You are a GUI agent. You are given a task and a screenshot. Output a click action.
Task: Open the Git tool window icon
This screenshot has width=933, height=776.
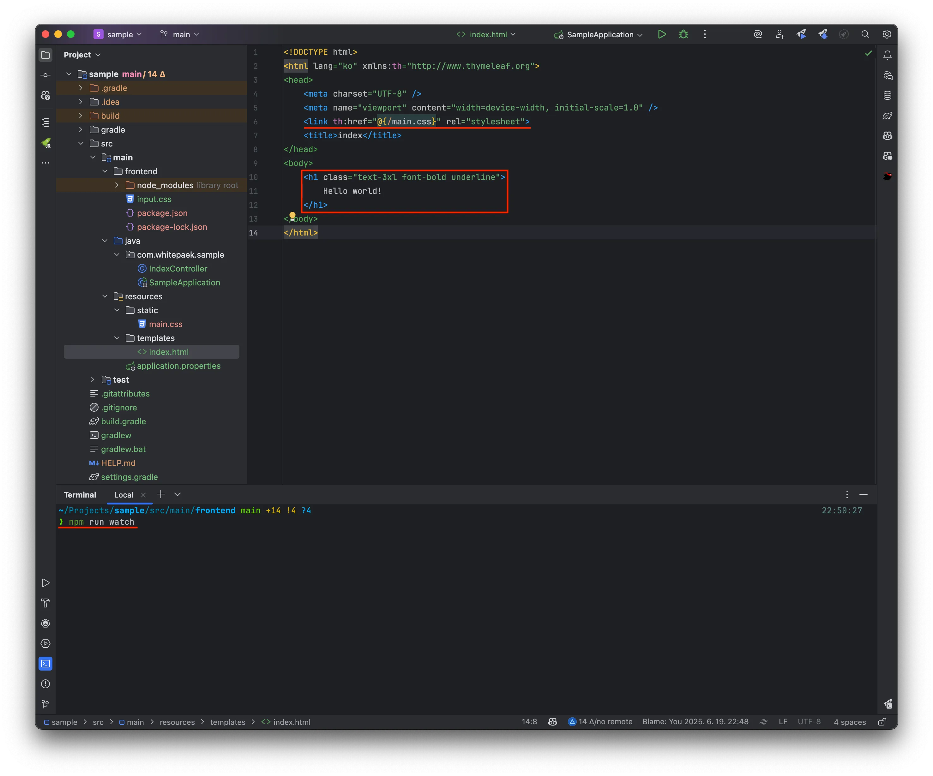(45, 704)
